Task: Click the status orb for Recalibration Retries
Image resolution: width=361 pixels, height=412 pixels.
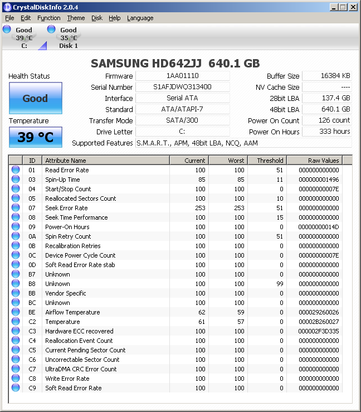Action: (16, 245)
